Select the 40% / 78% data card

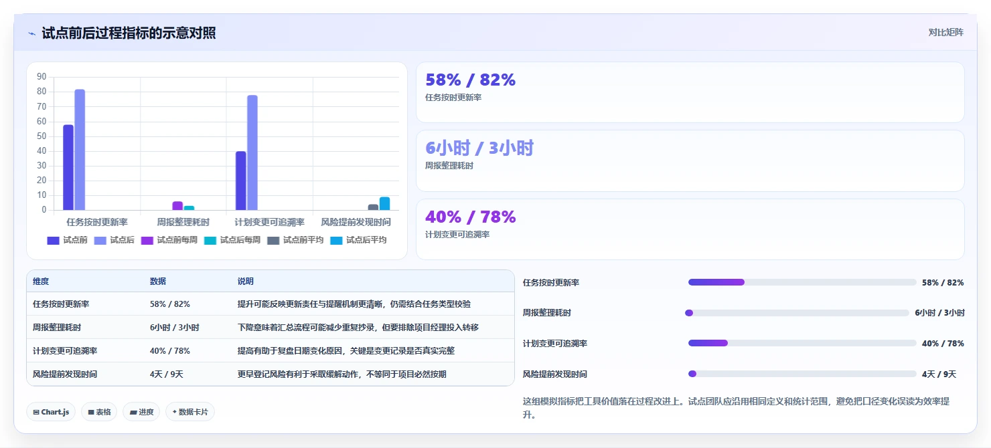click(x=690, y=229)
